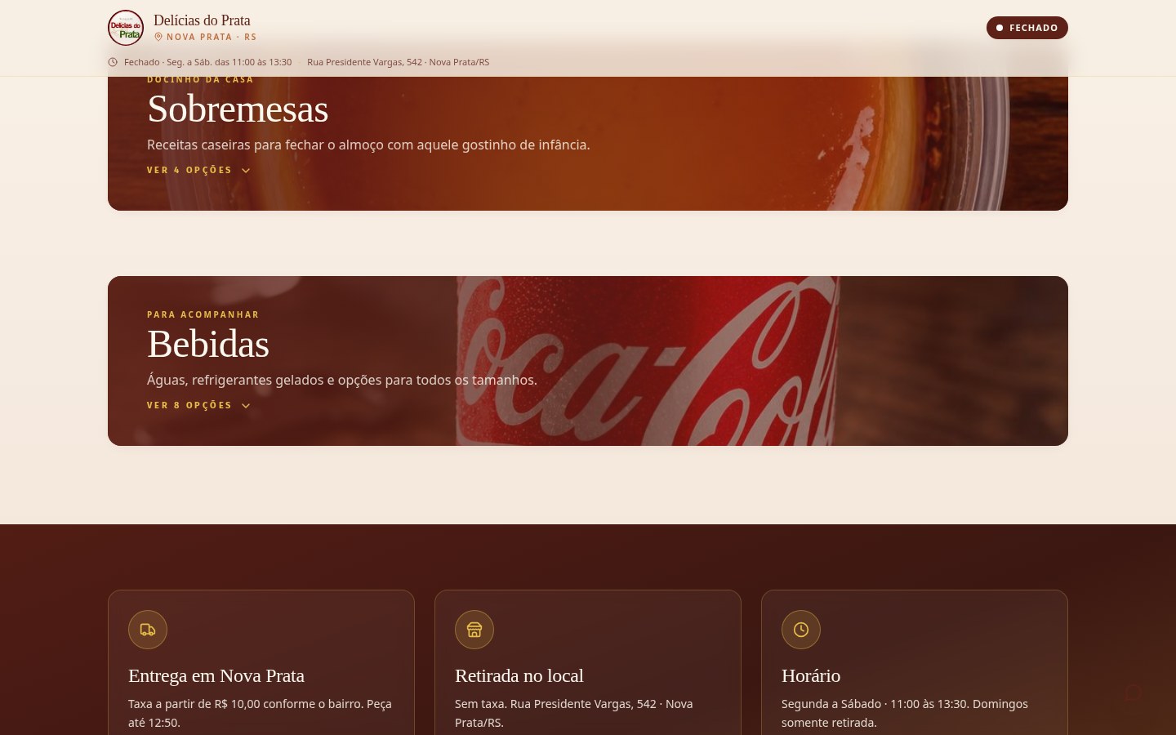Click the Segunda a Sábado hours text
Screen dimensions: 1176x735
click(905, 713)
